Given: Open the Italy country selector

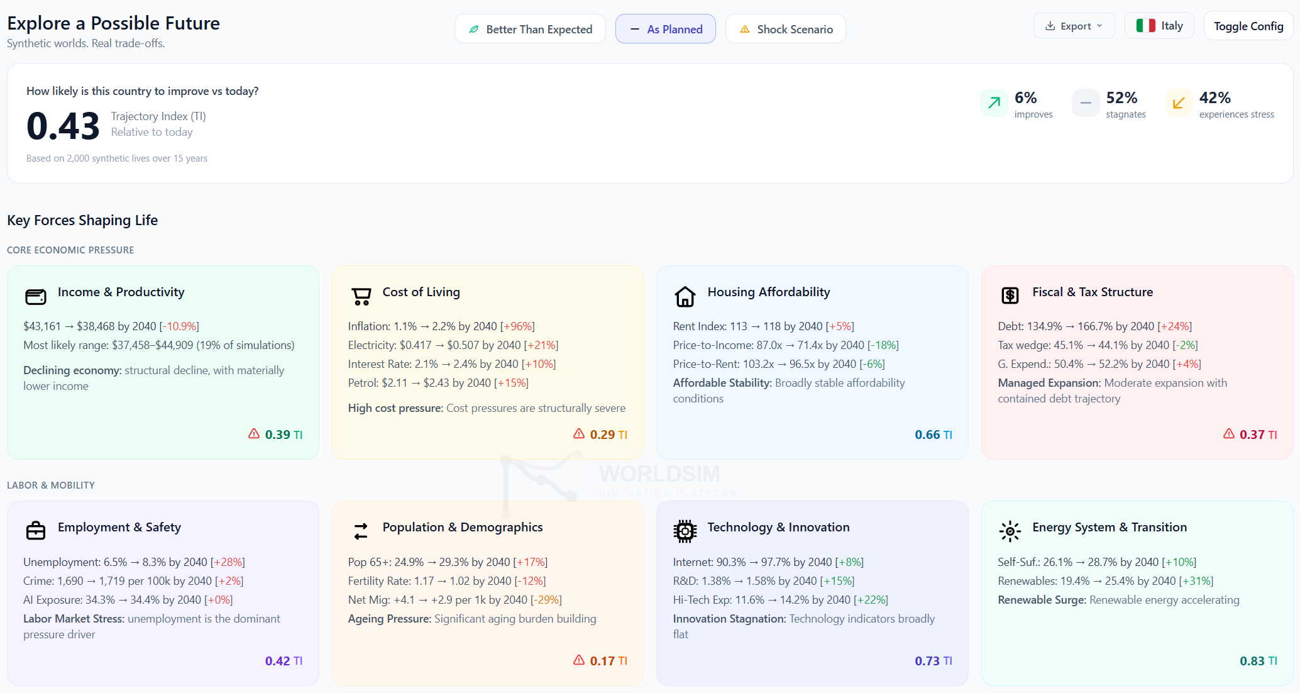Looking at the screenshot, I should (1159, 26).
